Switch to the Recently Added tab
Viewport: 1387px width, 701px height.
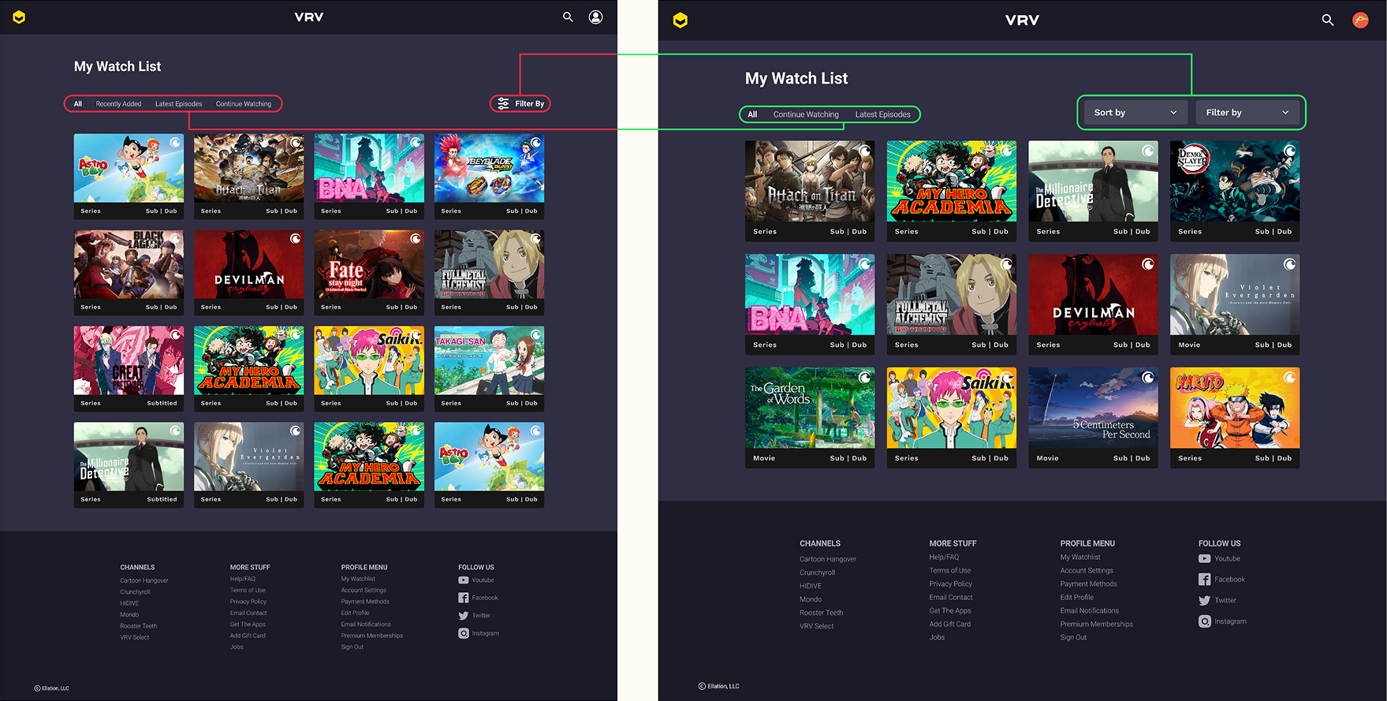tap(118, 104)
